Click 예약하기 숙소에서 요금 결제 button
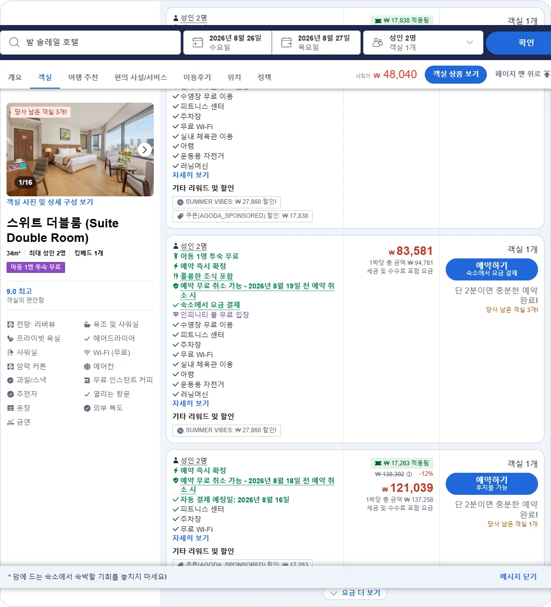The image size is (551, 607). 492,269
